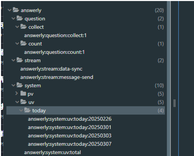The height and width of the screenshot is (156, 194).
Task: Select key answerly:system:uv:today:20250307
Action: coord(70,144)
